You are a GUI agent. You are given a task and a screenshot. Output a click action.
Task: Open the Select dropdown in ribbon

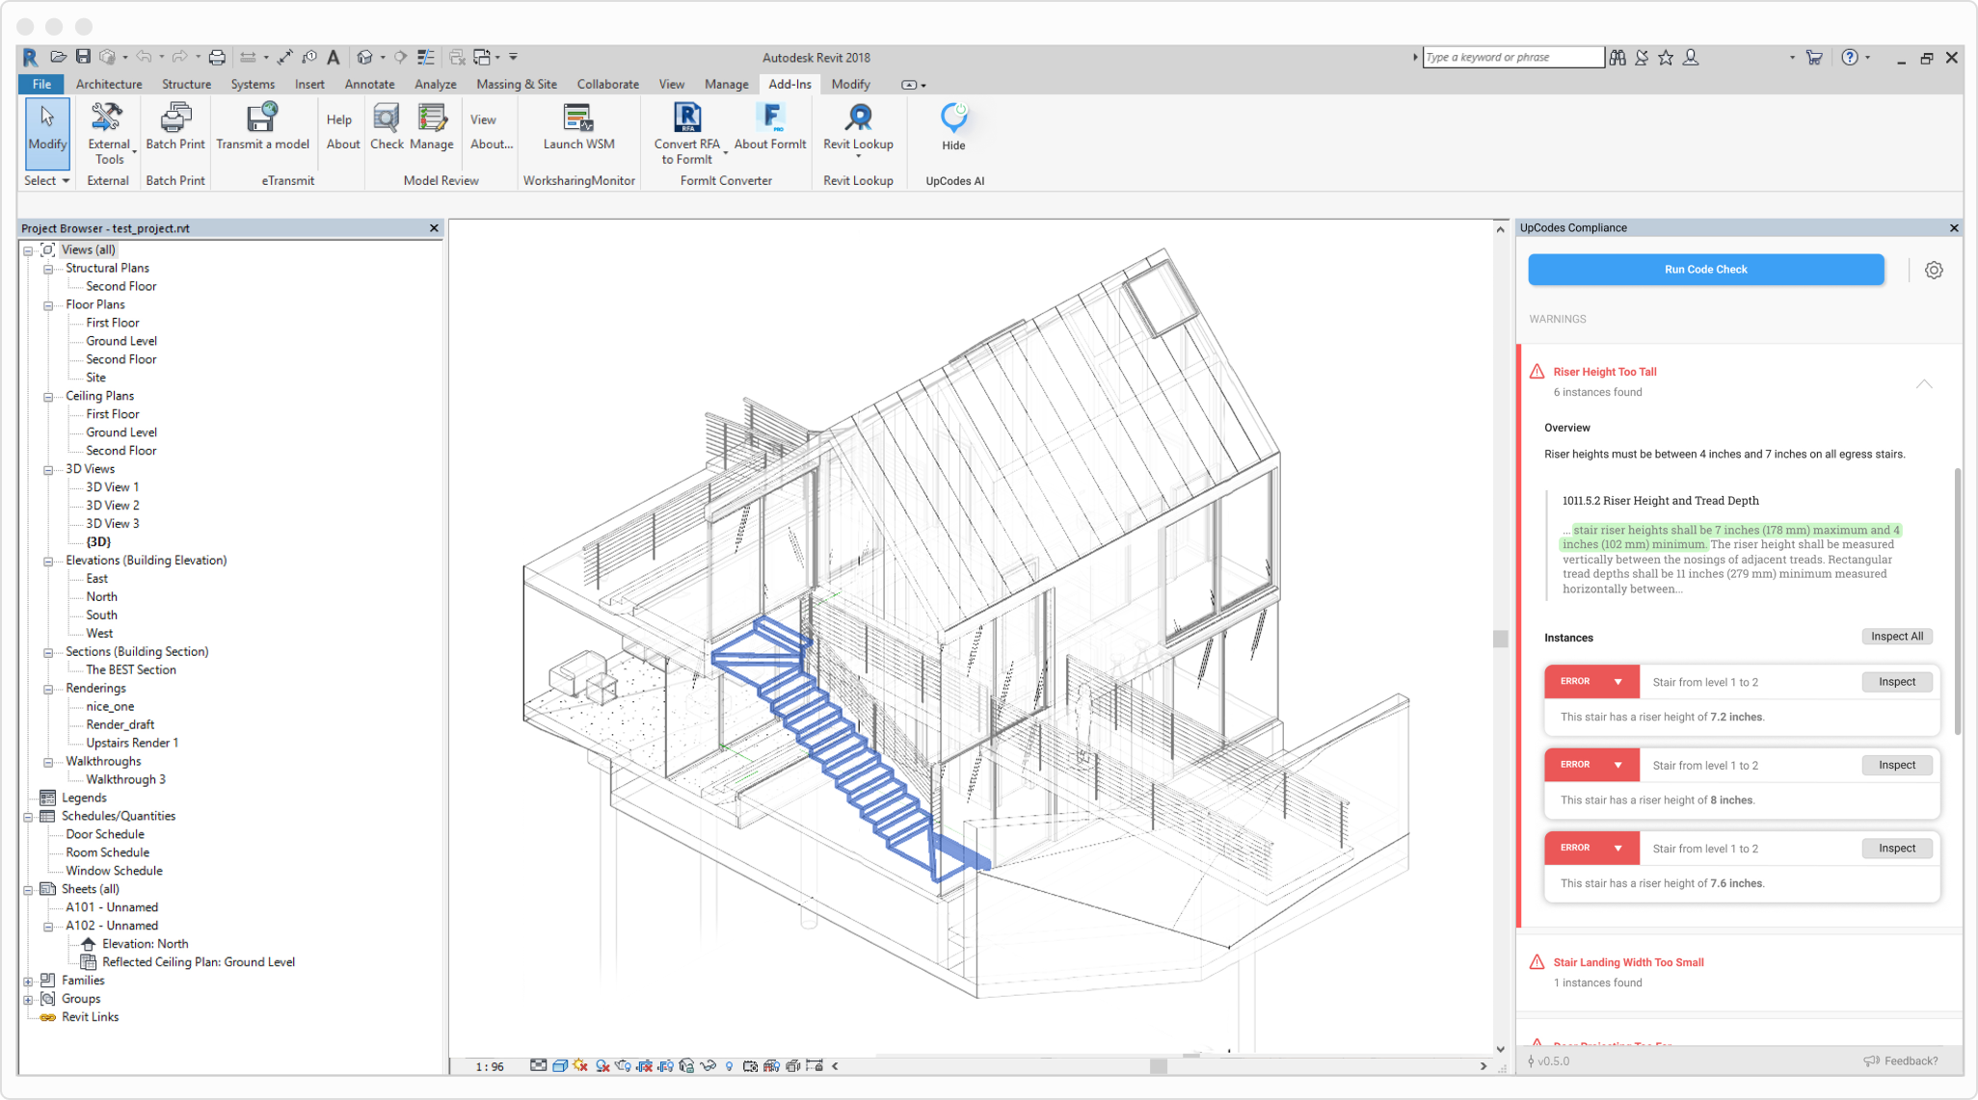tap(46, 180)
